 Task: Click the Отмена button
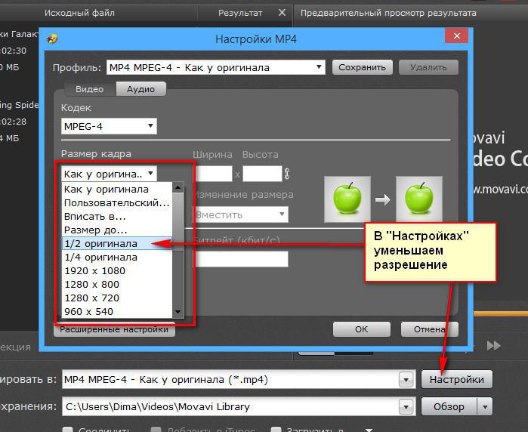coord(429,329)
